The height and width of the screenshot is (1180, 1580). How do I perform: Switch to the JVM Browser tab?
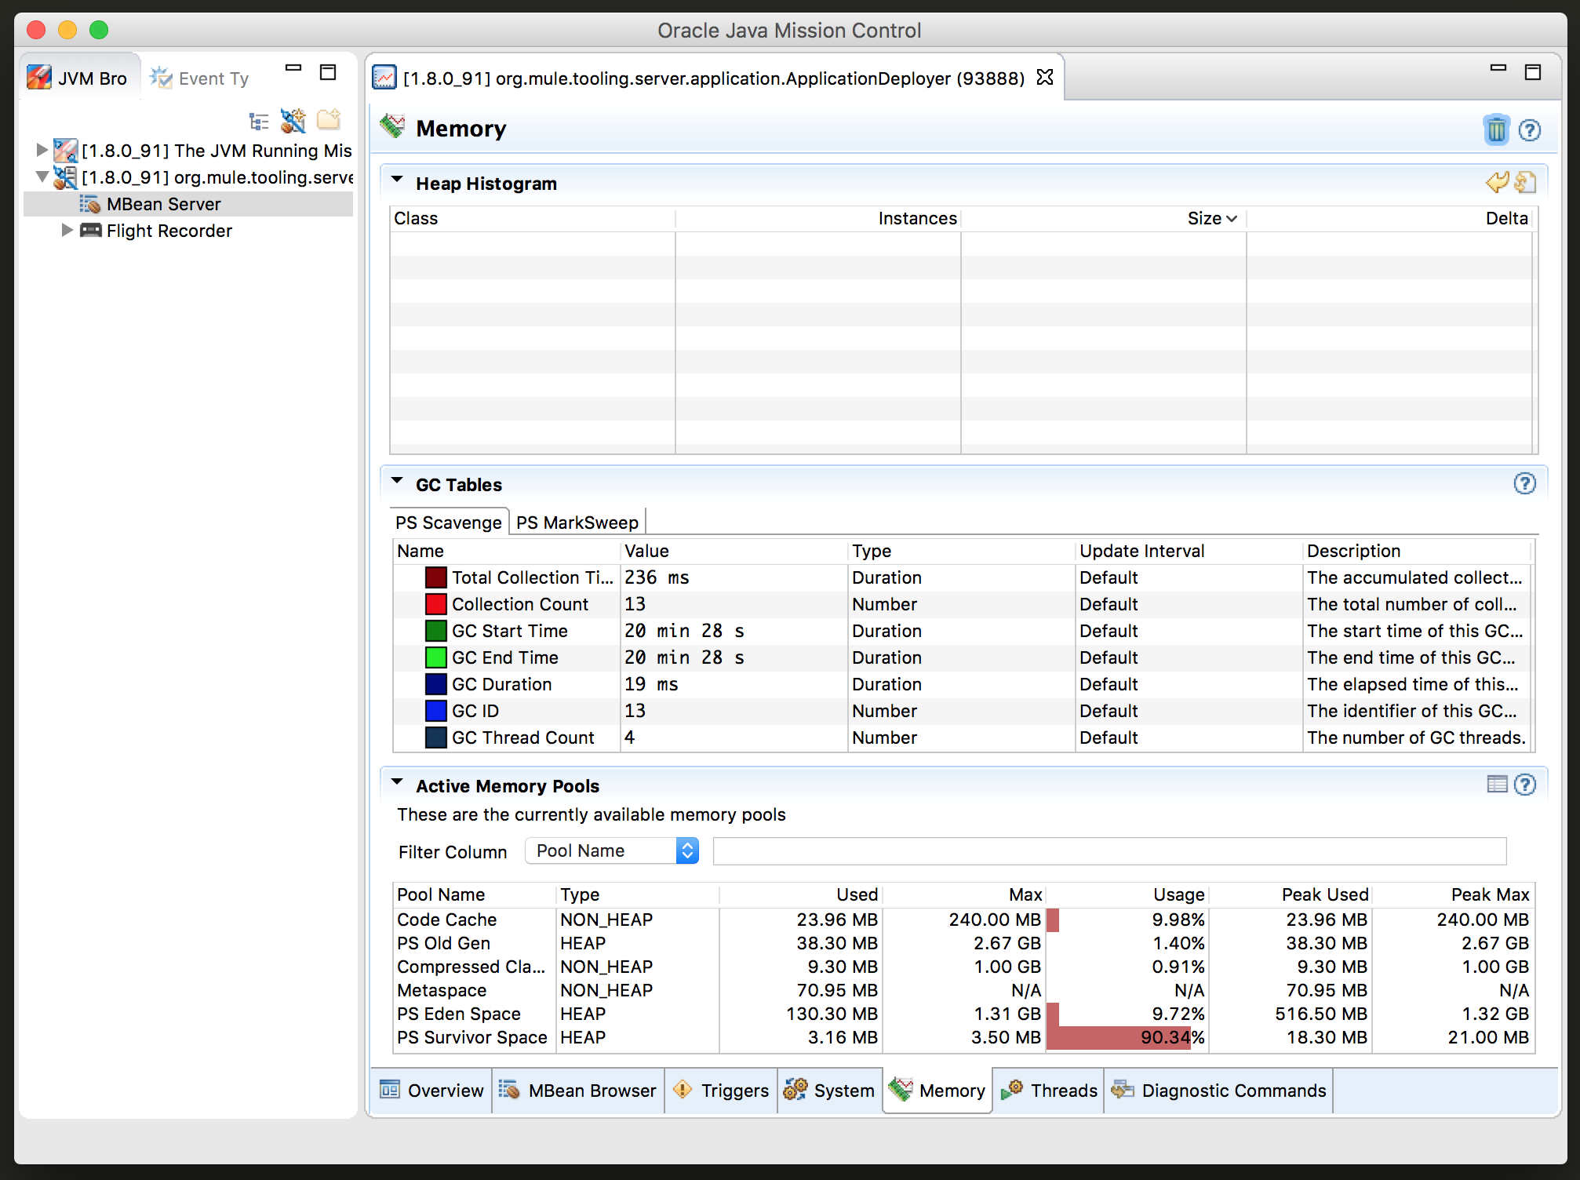(x=78, y=78)
